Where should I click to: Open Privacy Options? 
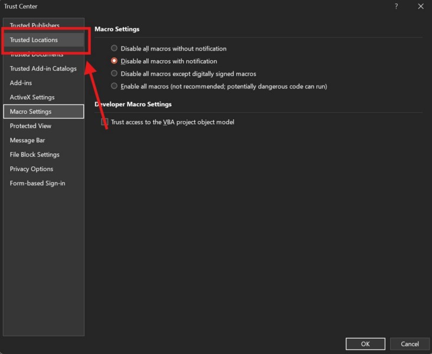(x=31, y=169)
